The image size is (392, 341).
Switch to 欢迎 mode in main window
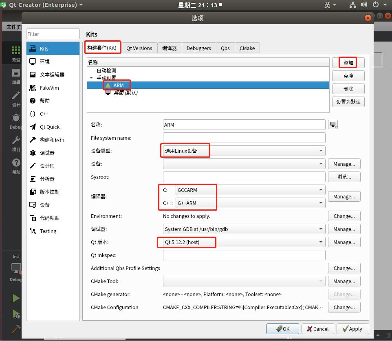[x=16, y=53]
